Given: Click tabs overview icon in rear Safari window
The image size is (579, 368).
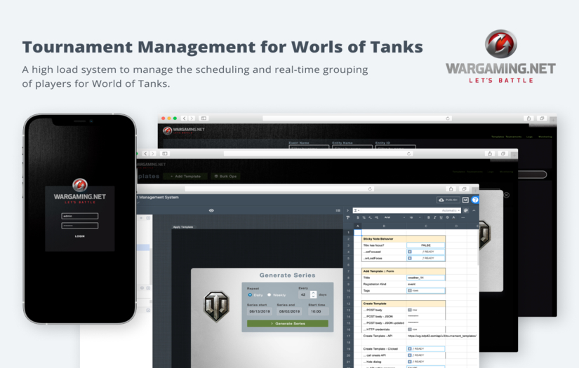Looking at the screenshot, I should click(x=542, y=118).
